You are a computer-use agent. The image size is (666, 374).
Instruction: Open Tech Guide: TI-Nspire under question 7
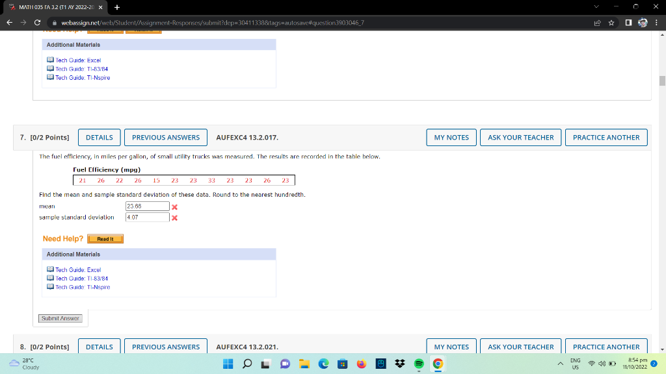(x=83, y=287)
